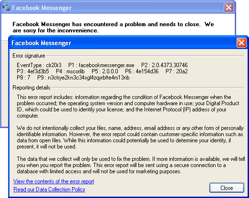Click the paragraph starting 'The data that we collect'

point(131,165)
